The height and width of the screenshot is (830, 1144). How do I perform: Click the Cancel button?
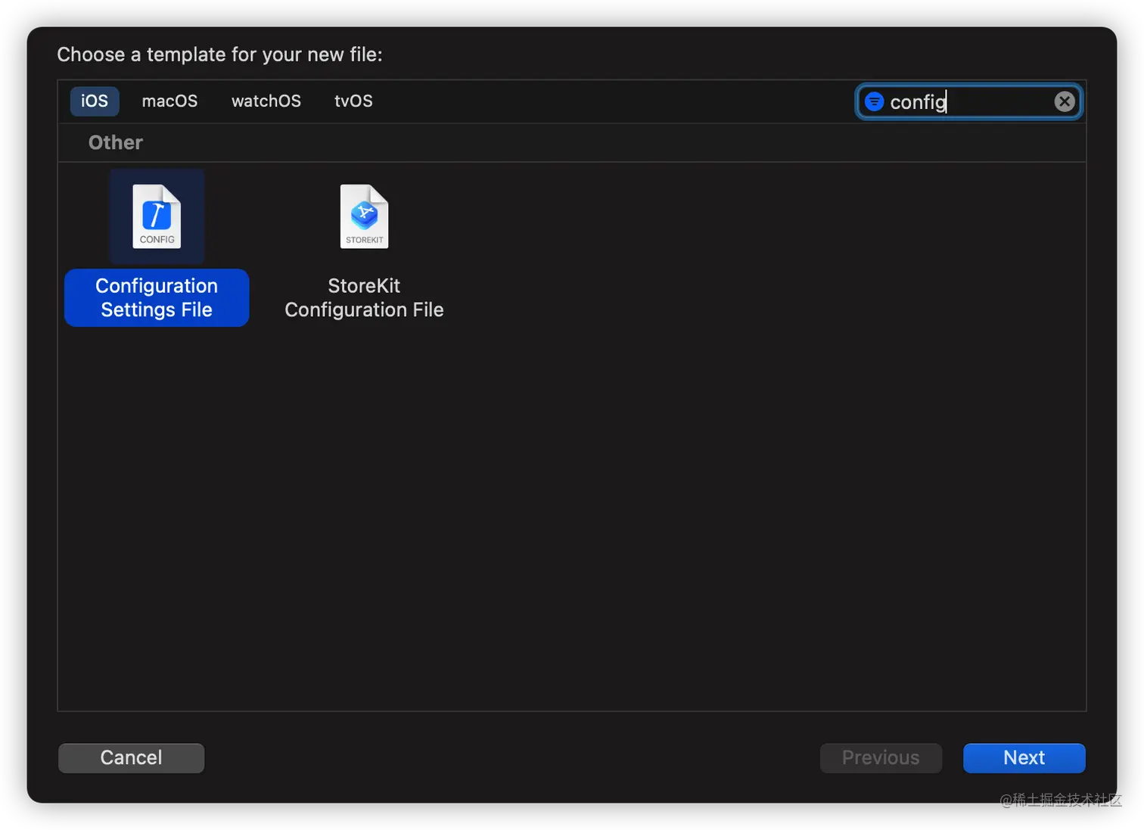click(131, 758)
